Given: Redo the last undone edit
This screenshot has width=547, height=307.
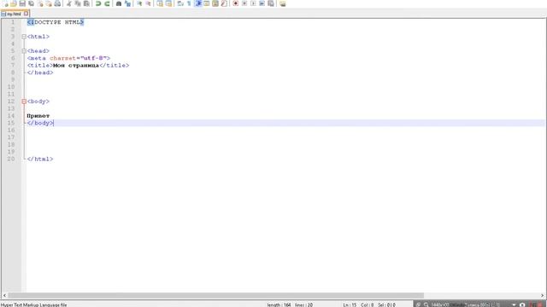Looking at the screenshot, I should [x=107, y=3].
